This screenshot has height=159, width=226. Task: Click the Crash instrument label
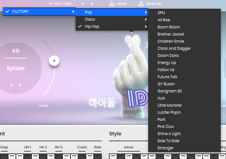tap(82, 147)
